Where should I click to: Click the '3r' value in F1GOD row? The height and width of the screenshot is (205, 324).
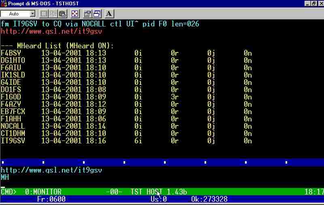[175, 97]
